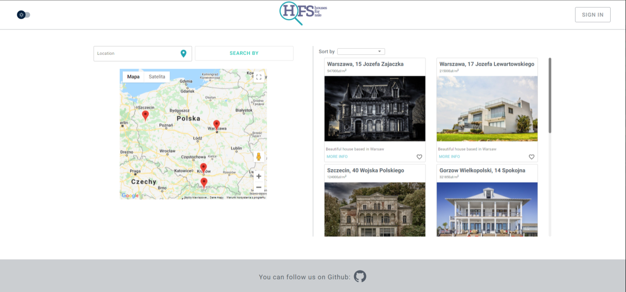626x292 pixels.
Task: Open MORE INFO for 15 Jozefa Zajaczka
Action: coord(337,157)
